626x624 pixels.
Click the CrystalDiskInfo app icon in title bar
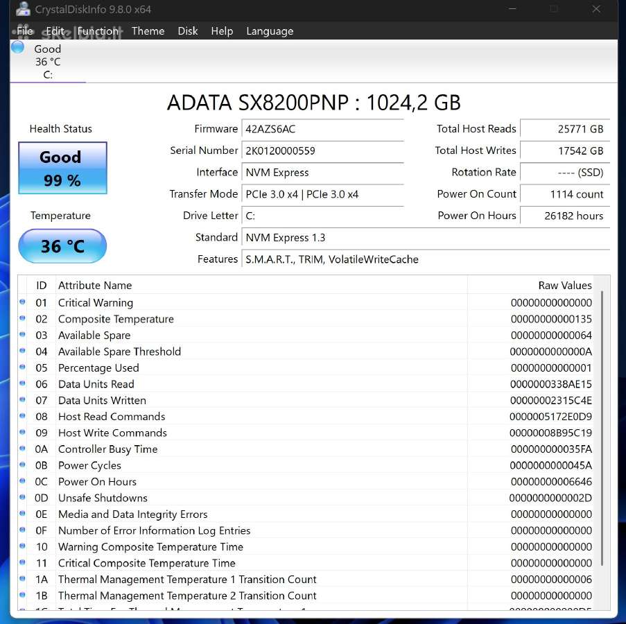[x=23, y=8]
